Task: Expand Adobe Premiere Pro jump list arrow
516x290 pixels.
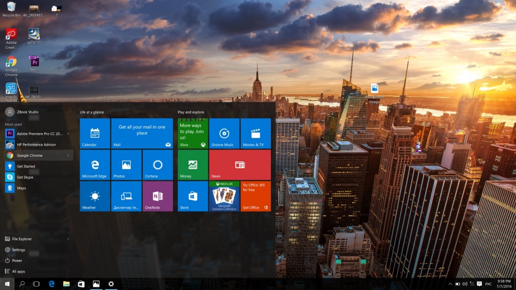Action: pyautogui.click(x=68, y=134)
